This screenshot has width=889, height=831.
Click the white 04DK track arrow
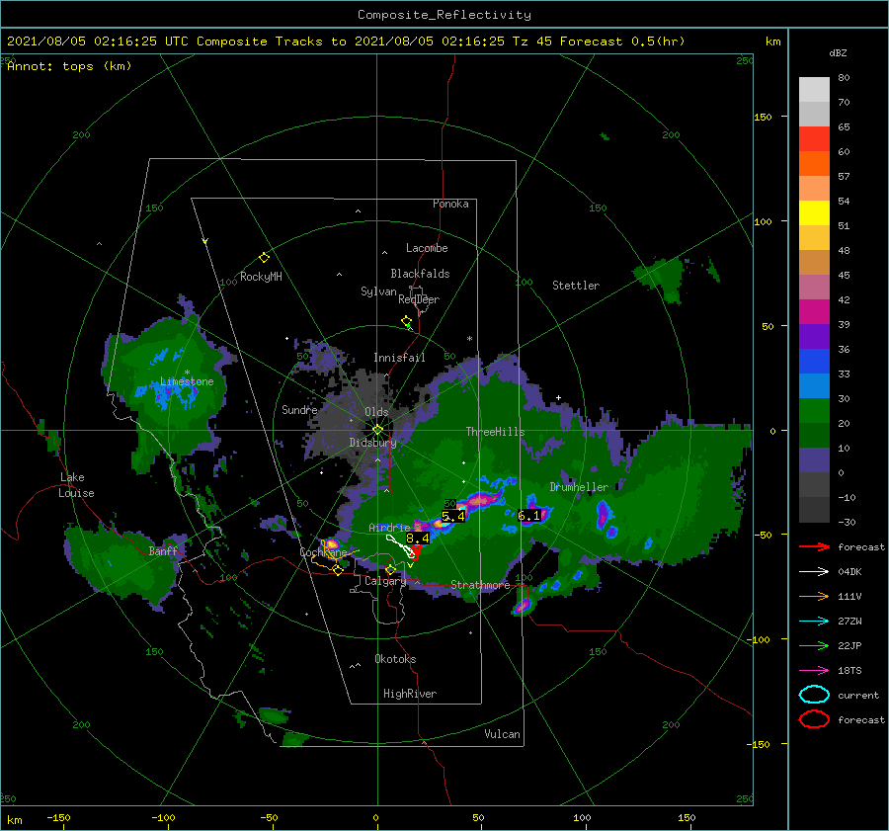tap(814, 571)
